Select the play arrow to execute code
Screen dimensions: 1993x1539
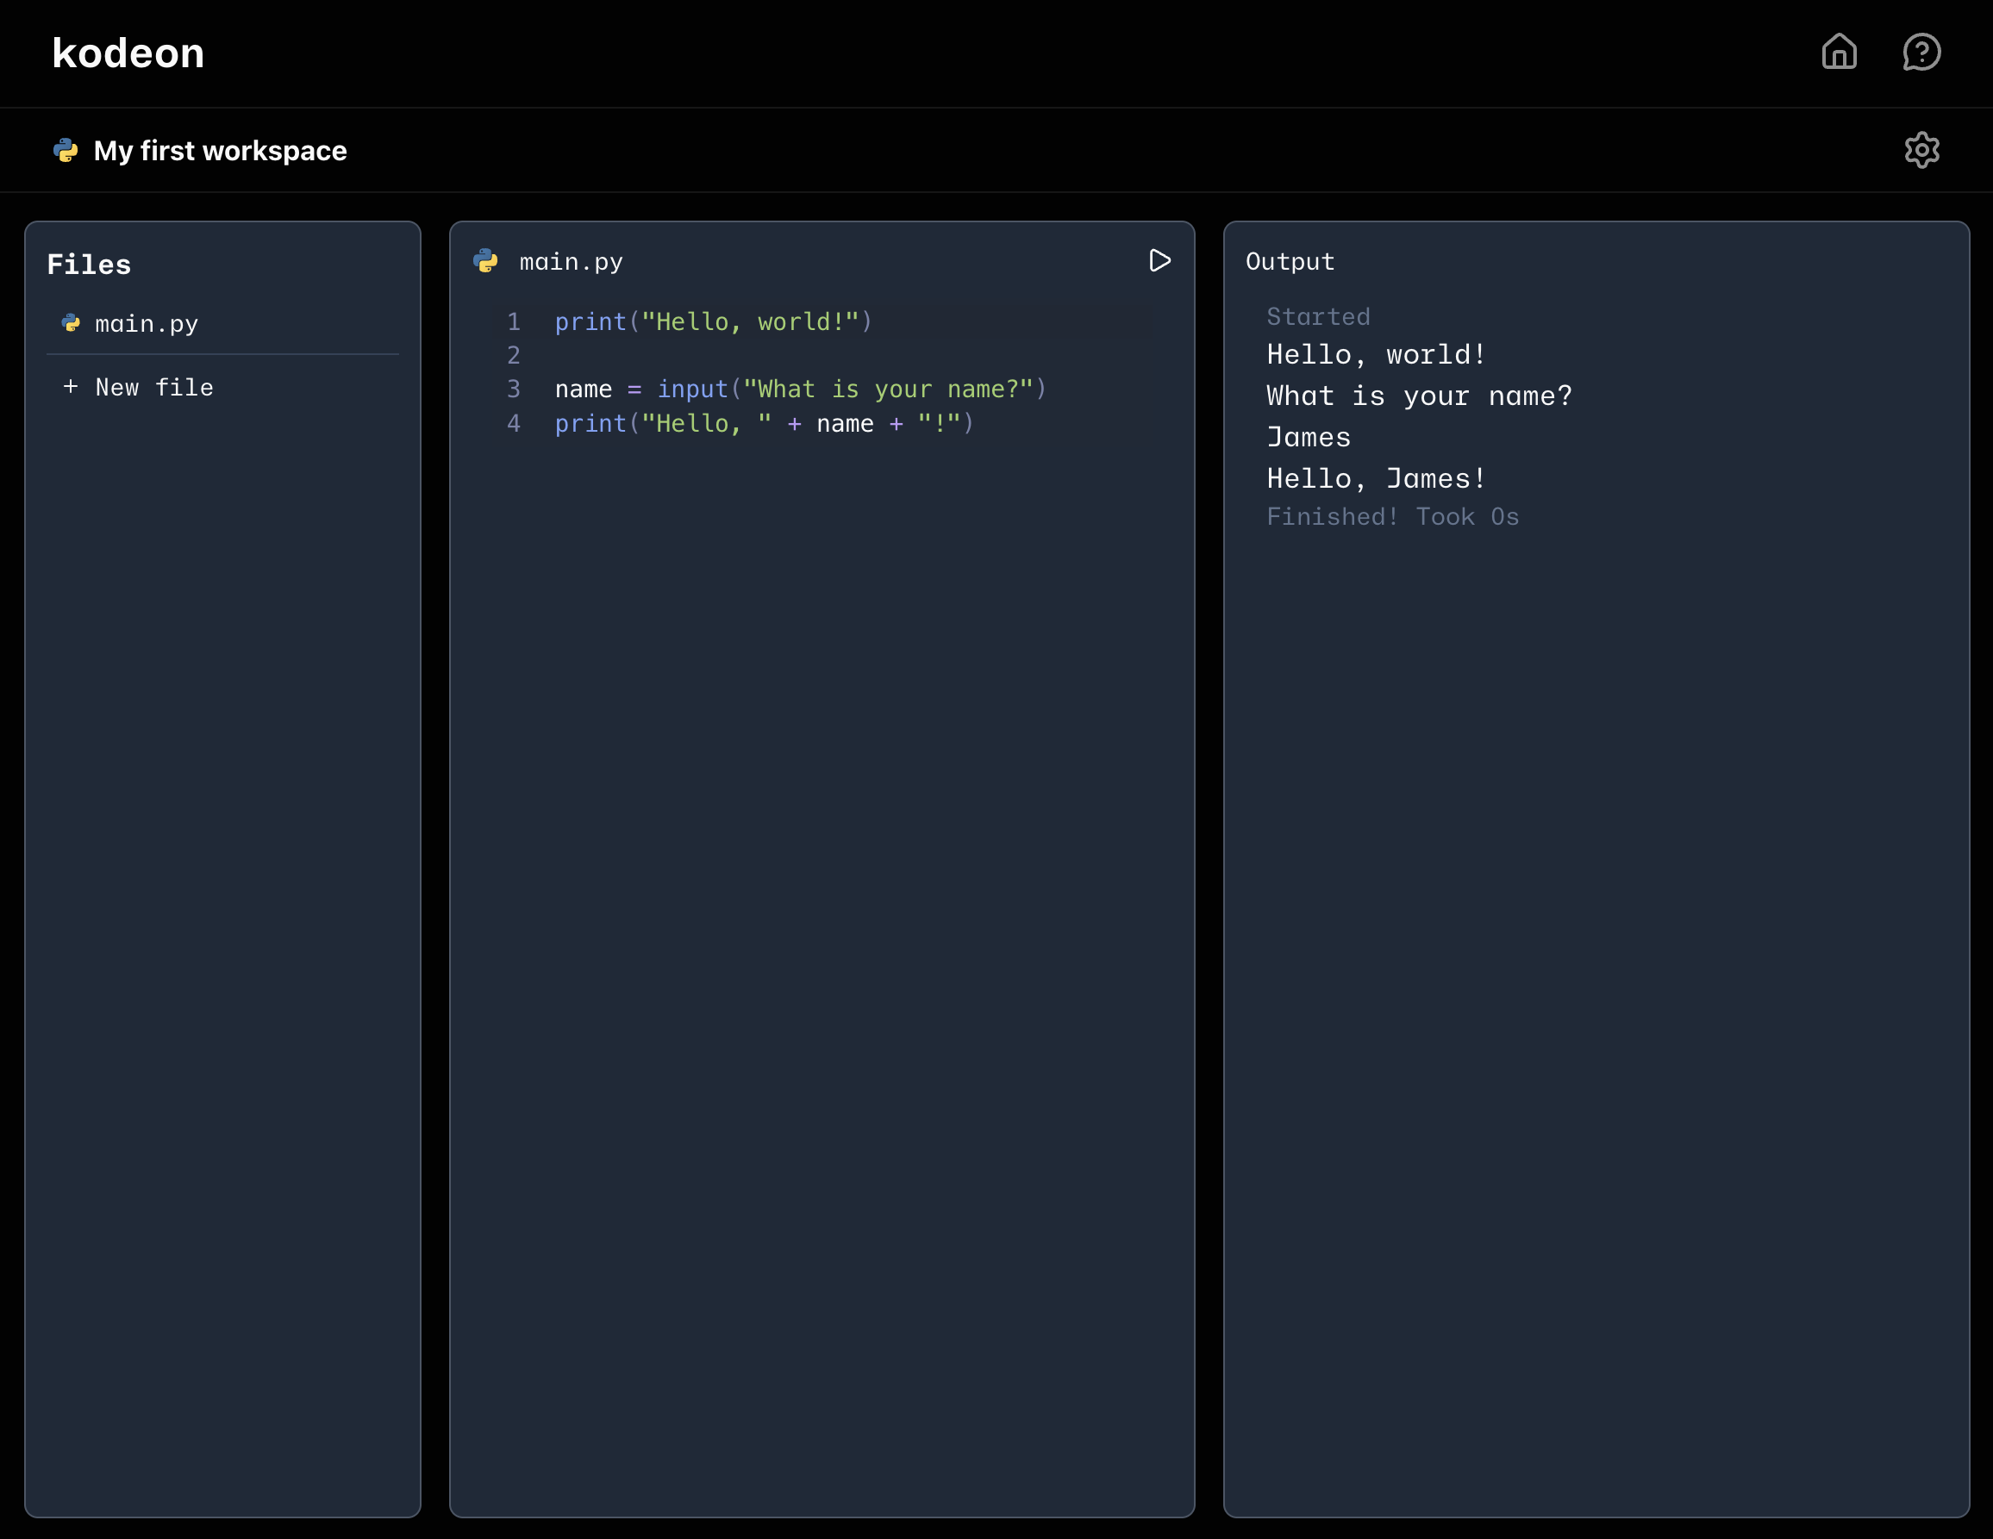(x=1159, y=261)
